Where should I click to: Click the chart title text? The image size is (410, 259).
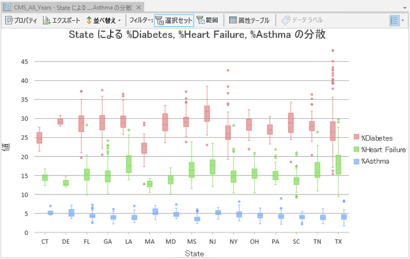point(197,36)
